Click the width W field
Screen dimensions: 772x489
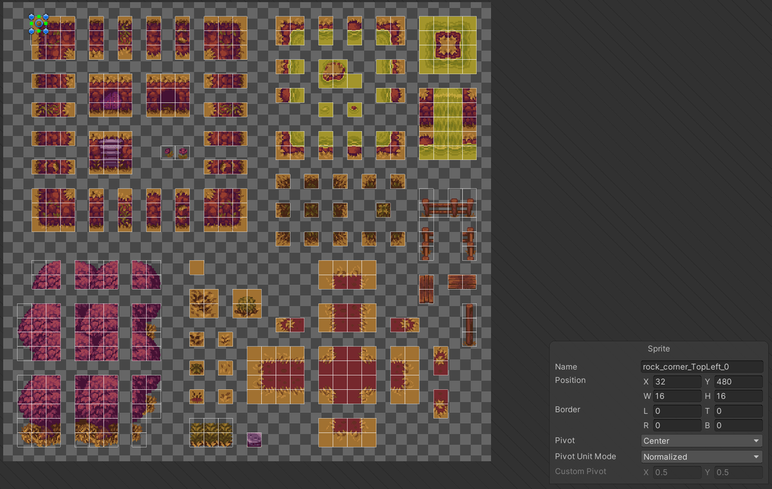tap(677, 396)
